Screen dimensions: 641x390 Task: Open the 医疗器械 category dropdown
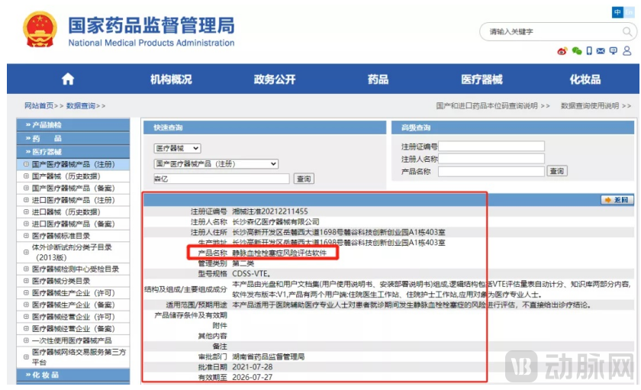pos(177,148)
